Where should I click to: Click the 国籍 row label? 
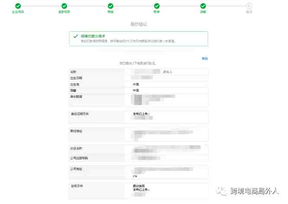(73, 90)
